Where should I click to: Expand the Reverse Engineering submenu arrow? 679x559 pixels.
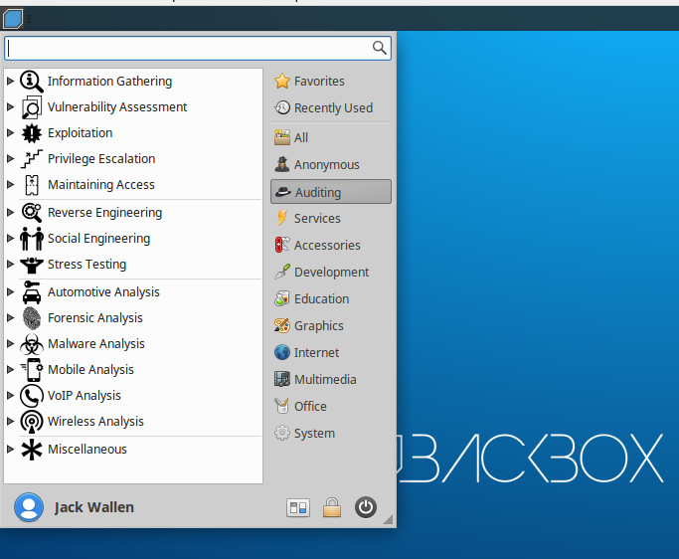point(11,213)
